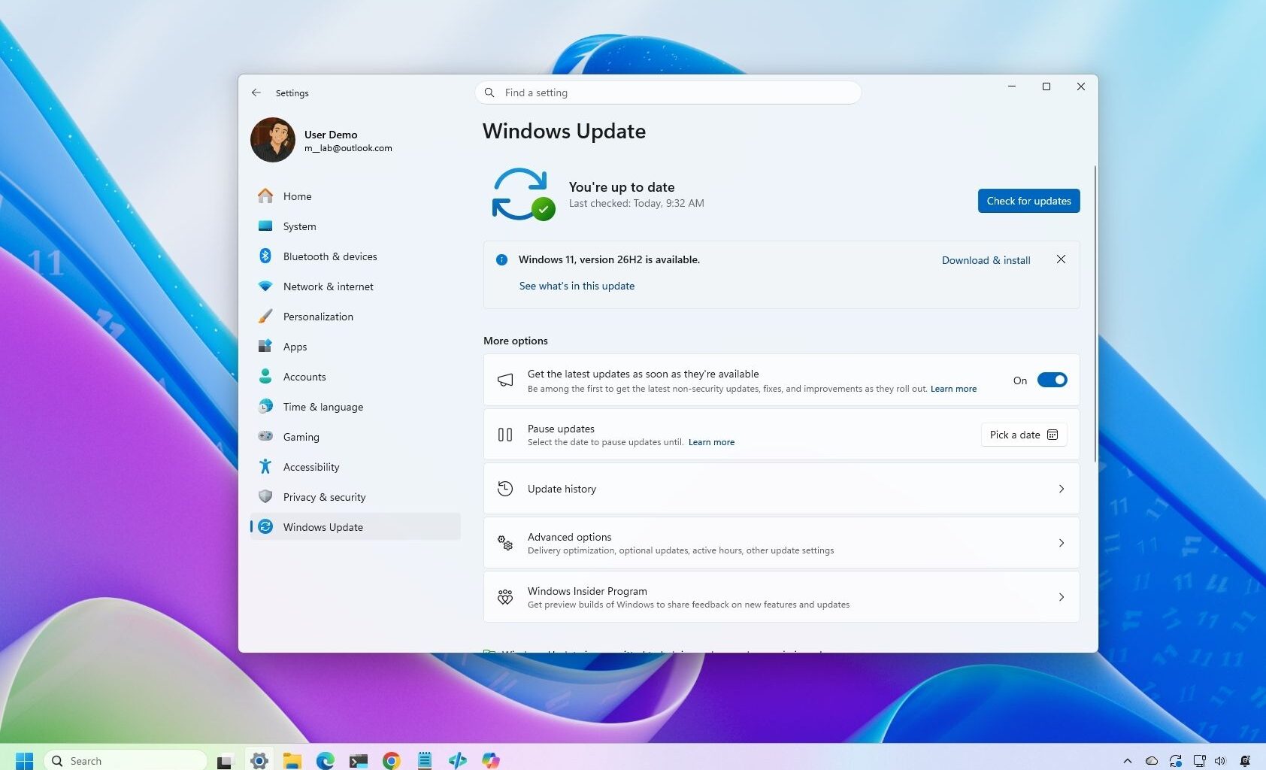Expand Windows Insider Program chevron
The height and width of the screenshot is (770, 1266).
click(x=1061, y=597)
